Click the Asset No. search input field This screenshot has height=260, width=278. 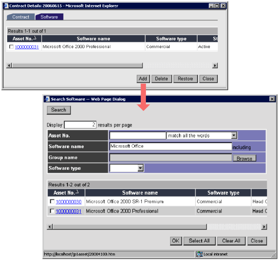pyautogui.click(x=137, y=135)
